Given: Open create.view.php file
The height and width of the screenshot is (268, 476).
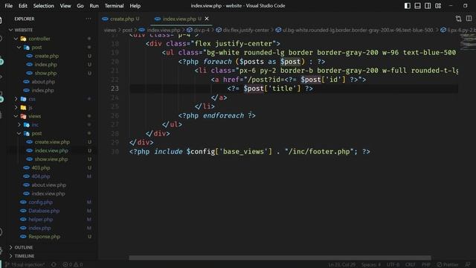Looking at the screenshot, I should (52, 142).
